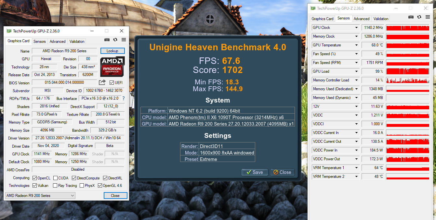436x220 pixels.
Task: Open the Memory Used (Dedicated) sensor dropdown
Action: pyautogui.click(x=356, y=89)
